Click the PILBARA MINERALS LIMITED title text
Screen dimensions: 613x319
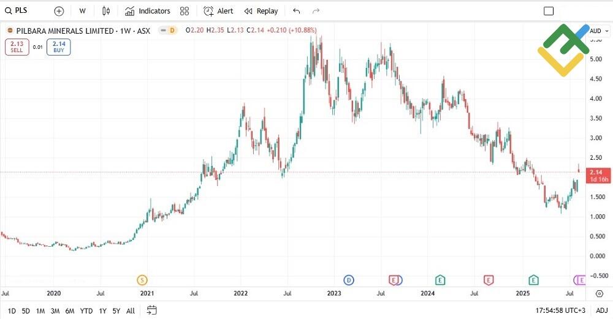[65, 31]
